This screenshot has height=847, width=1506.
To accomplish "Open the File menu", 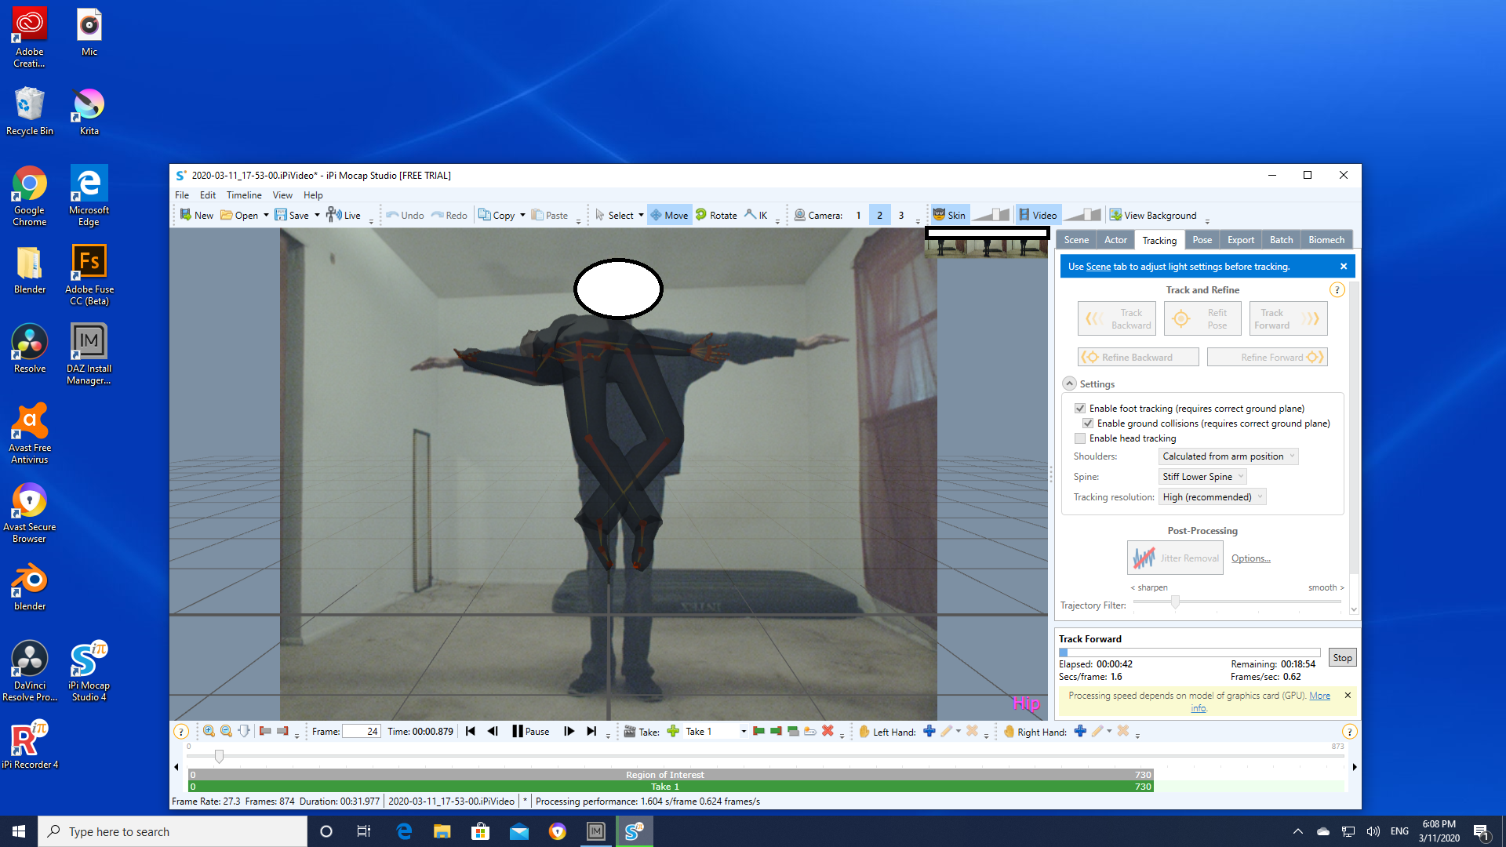I will (x=182, y=194).
